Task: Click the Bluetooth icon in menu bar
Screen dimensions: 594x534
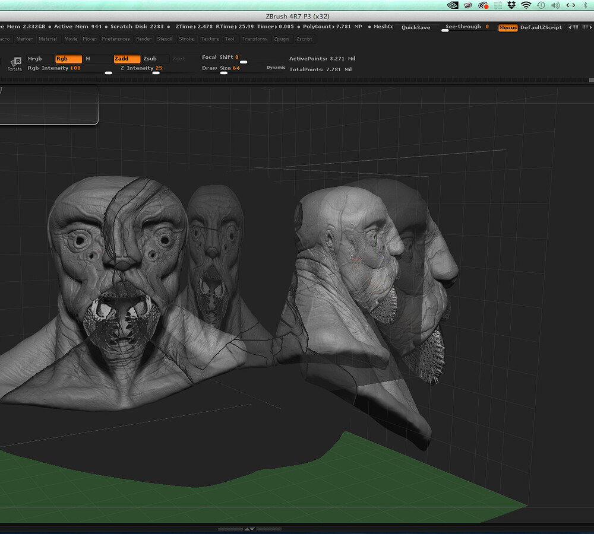Action: pos(585,5)
